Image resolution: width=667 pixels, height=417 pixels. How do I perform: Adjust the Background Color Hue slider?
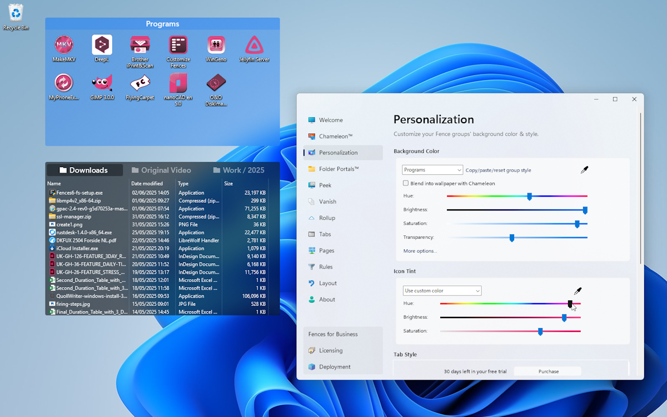(x=530, y=196)
